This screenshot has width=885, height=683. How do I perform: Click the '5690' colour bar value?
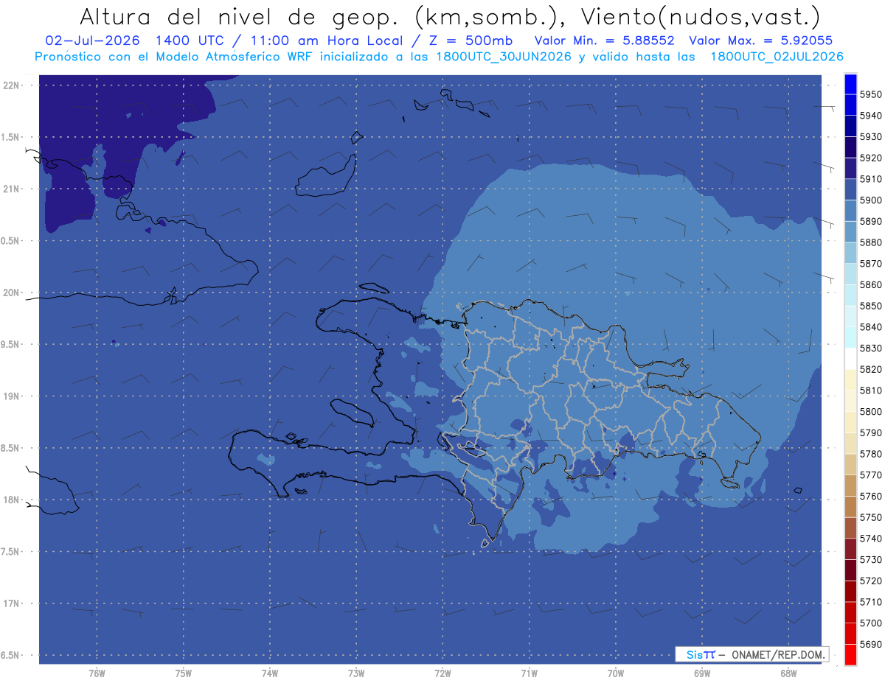pos(871,644)
